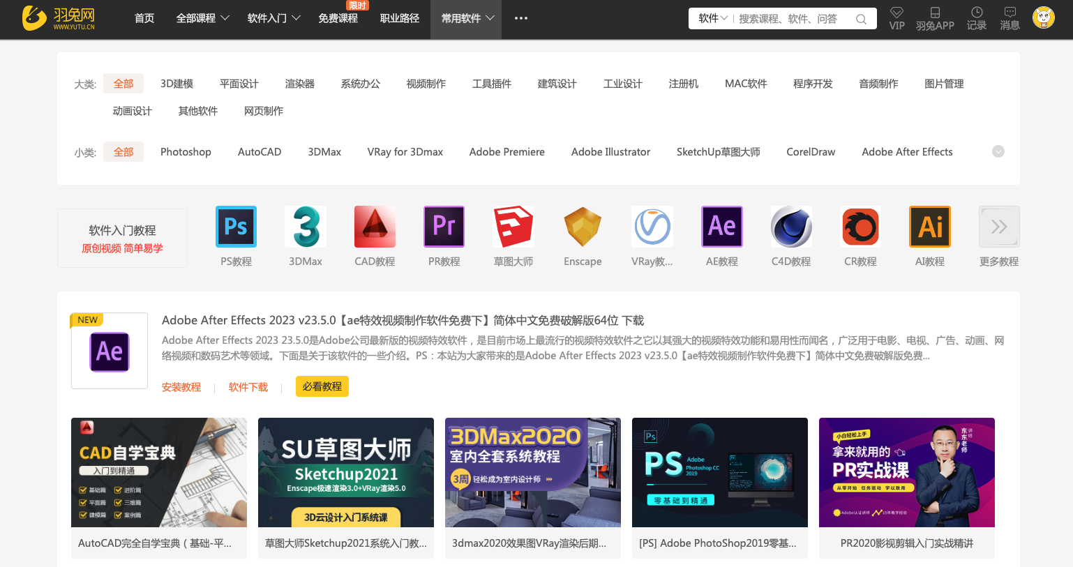The image size is (1073, 567).
Task: Filter by VRay for 3Dmax subcategory
Action: (405, 152)
